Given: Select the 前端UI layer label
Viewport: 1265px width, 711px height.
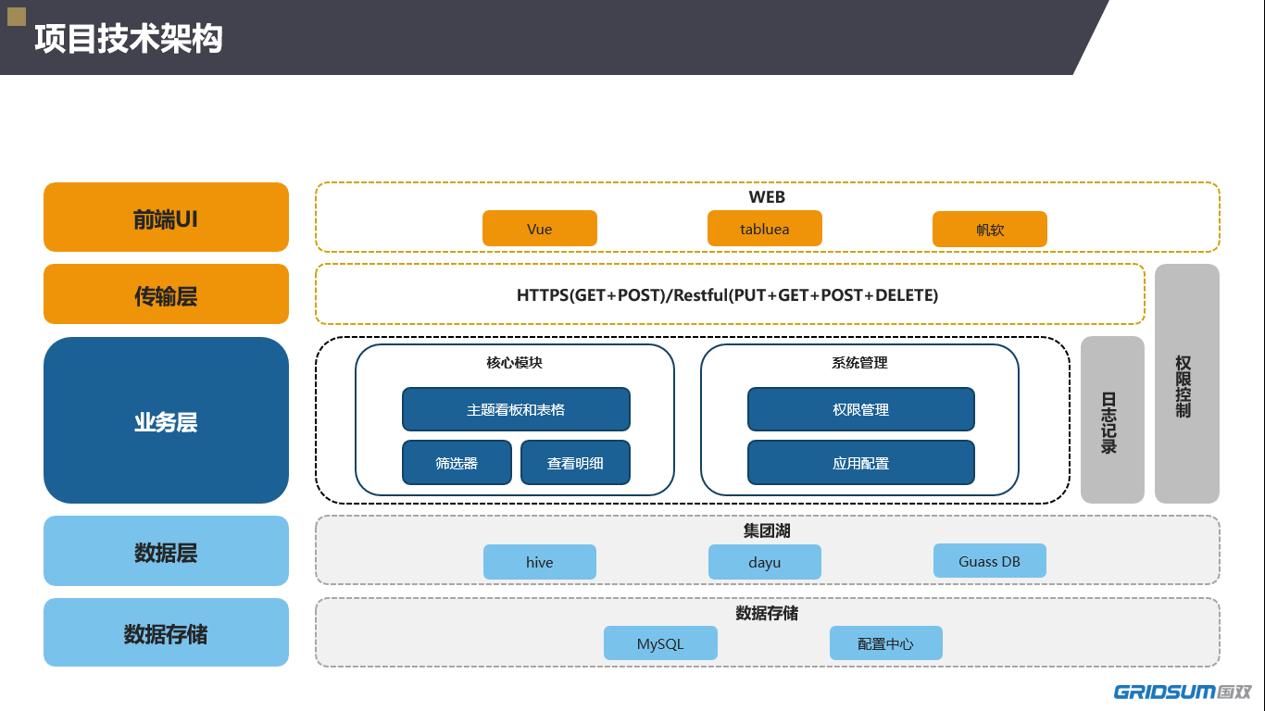Looking at the screenshot, I should point(166,218).
